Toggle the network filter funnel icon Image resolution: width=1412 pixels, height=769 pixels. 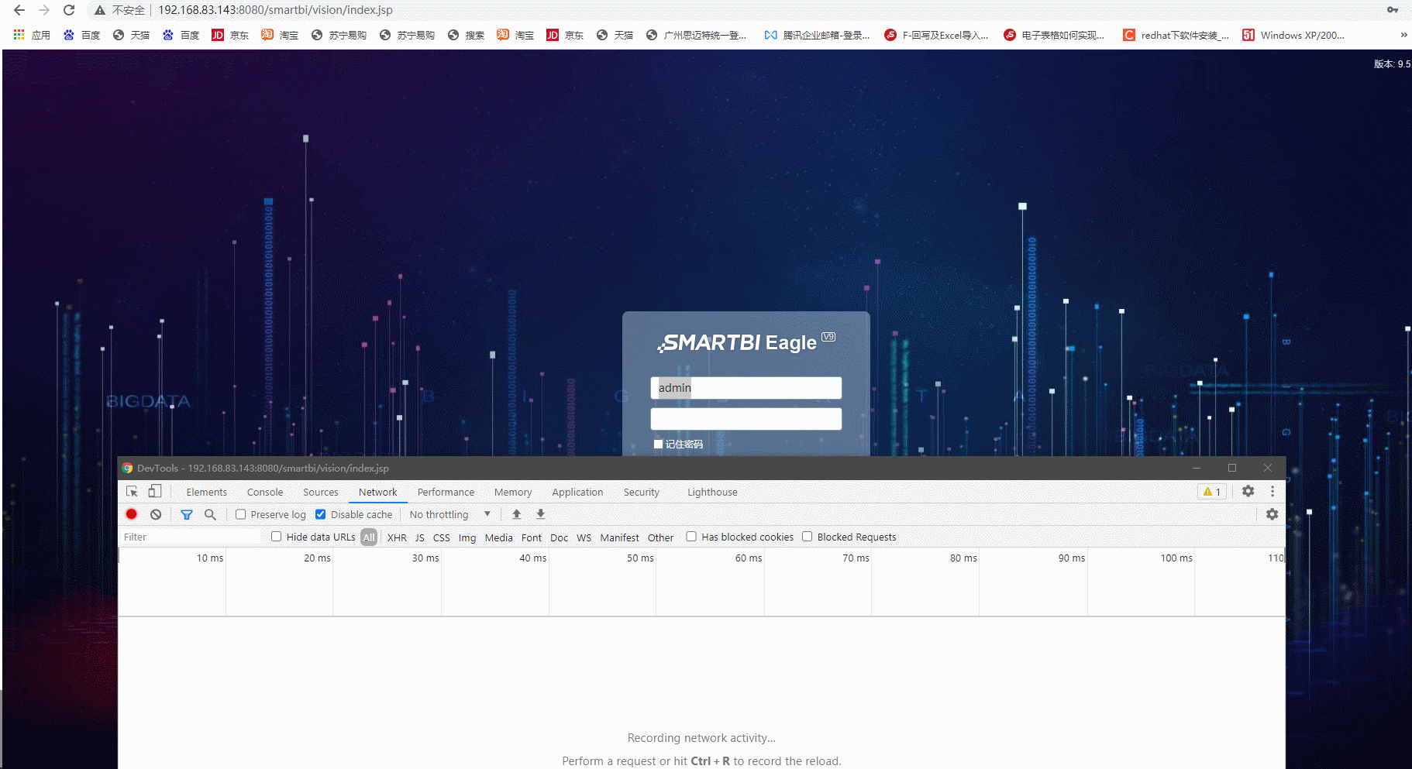pos(187,514)
